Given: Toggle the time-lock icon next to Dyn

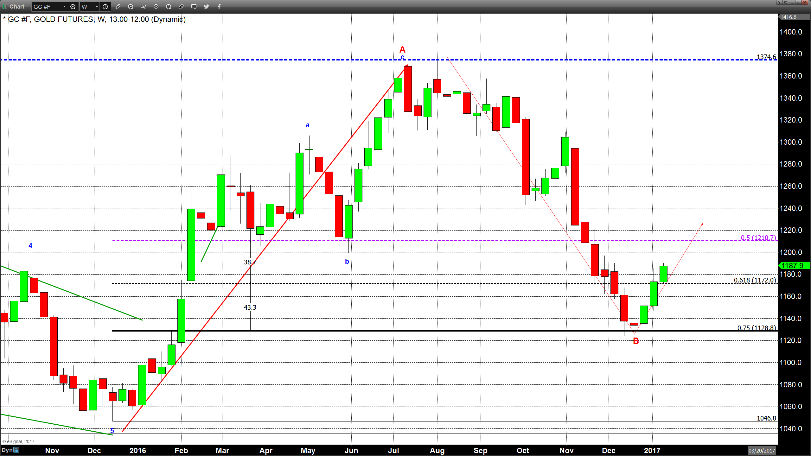Looking at the screenshot, I should tap(16, 450).
